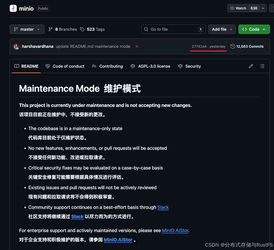The height and width of the screenshot is (250, 274).
Task: Click the scales icon on AGPL-3.0 license
Action: point(133,66)
